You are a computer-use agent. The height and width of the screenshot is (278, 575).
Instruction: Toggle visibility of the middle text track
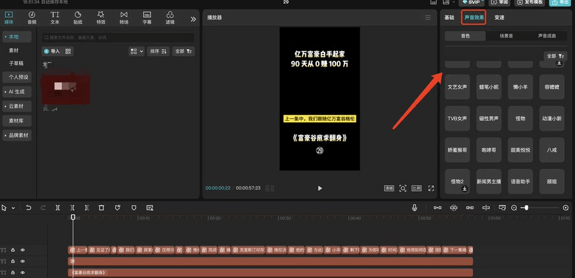point(22,261)
